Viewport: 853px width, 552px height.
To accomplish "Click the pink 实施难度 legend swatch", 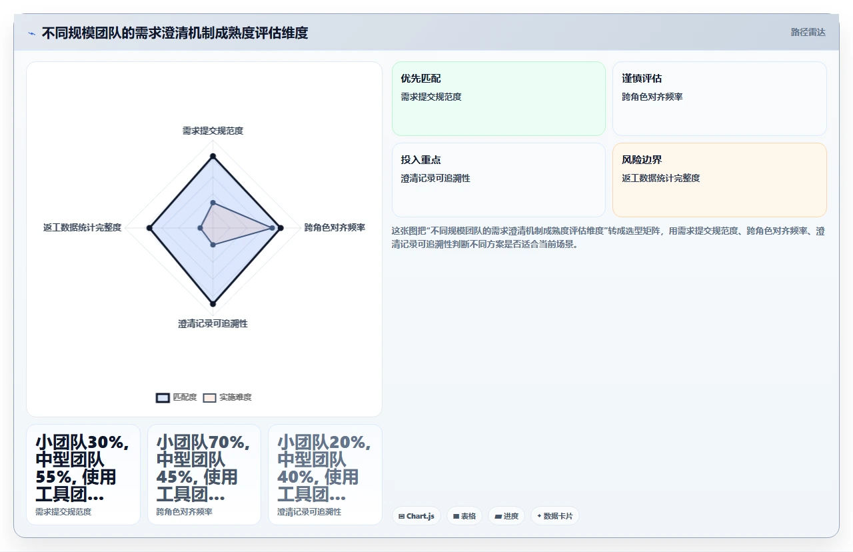I will point(209,397).
